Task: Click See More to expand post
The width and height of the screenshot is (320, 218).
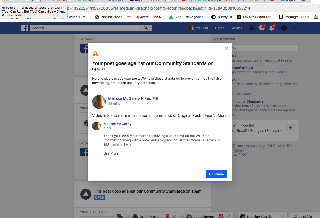Action: coord(111,153)
